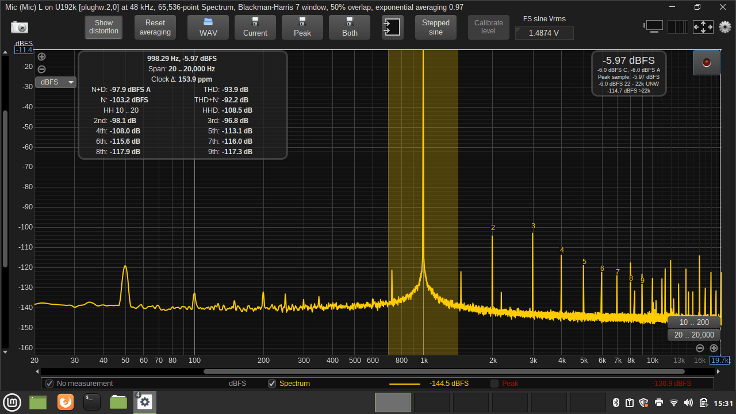
Task: Toggle the No measurement checkbox
Action: [49, 384]
